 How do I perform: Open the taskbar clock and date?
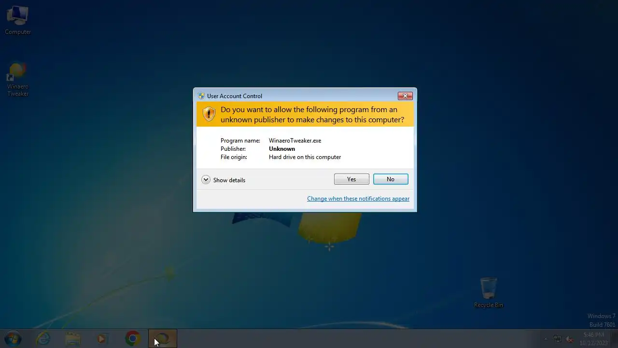593,339
